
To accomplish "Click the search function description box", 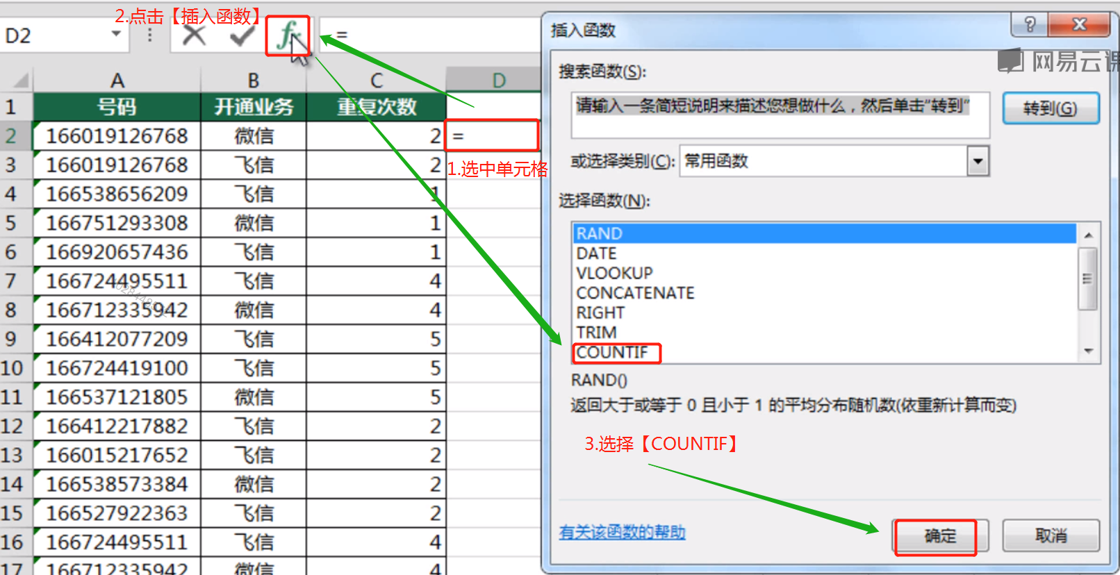I will [780, 115].
